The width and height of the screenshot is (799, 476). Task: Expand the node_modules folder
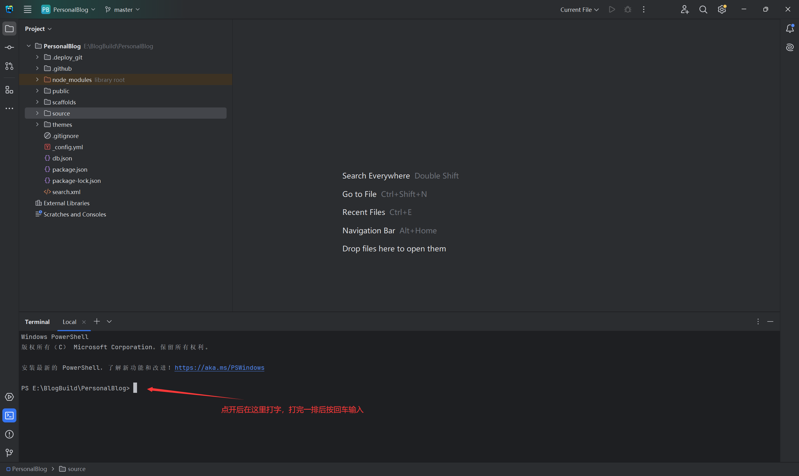coord(37,79)
